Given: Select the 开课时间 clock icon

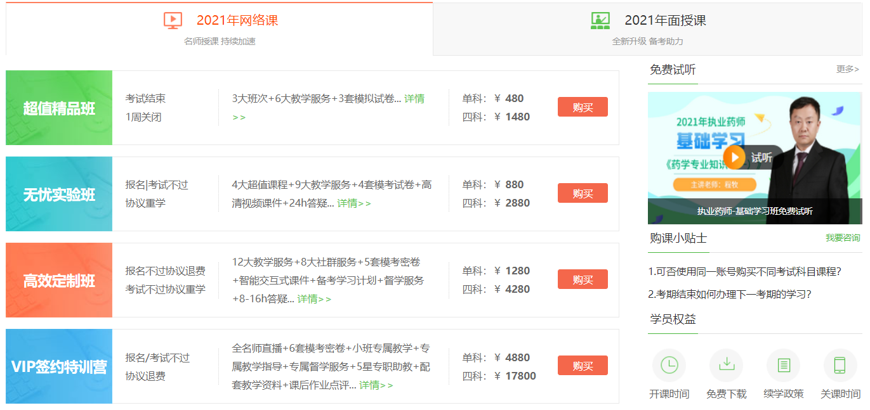Looking at the screenshot, I should point(668,366).
